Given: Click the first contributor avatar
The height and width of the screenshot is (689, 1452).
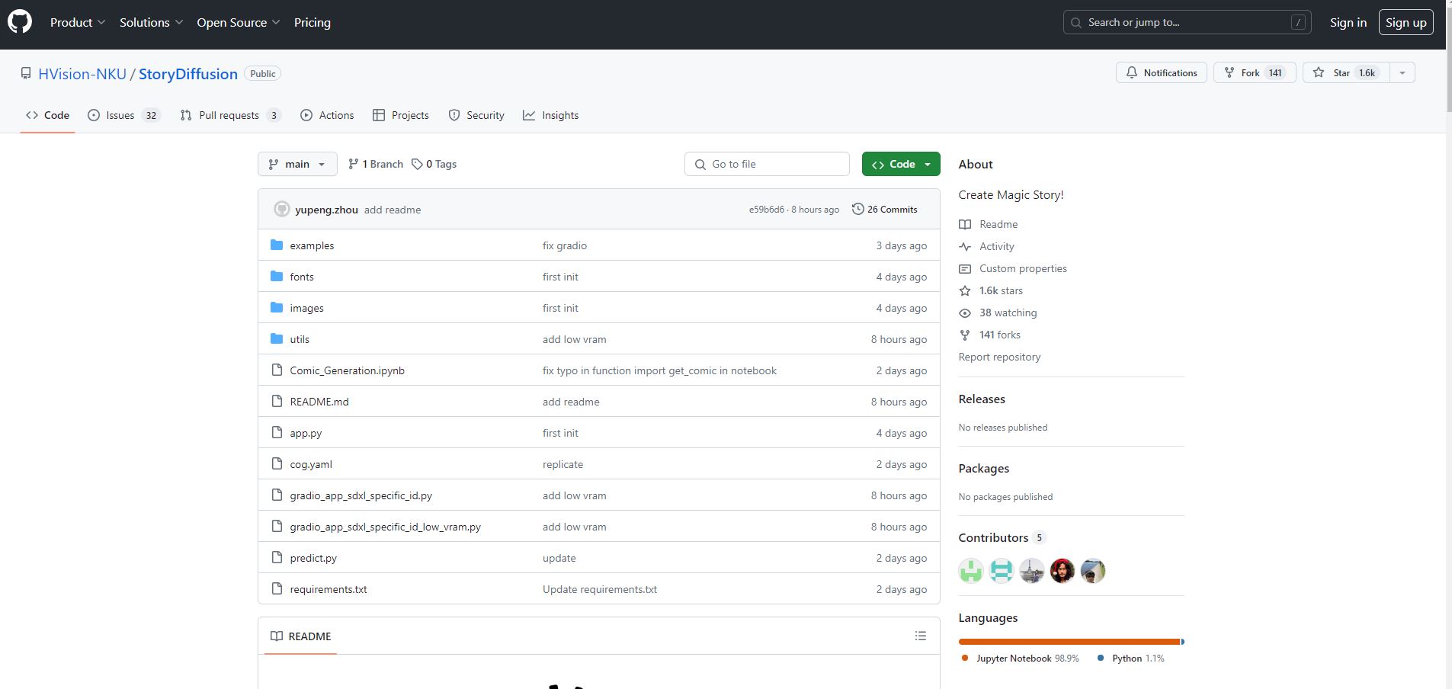Looking at the screenshot, I should (x=971, y=570).
